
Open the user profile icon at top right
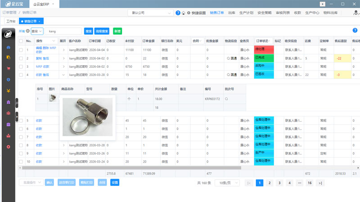(355, 13)
